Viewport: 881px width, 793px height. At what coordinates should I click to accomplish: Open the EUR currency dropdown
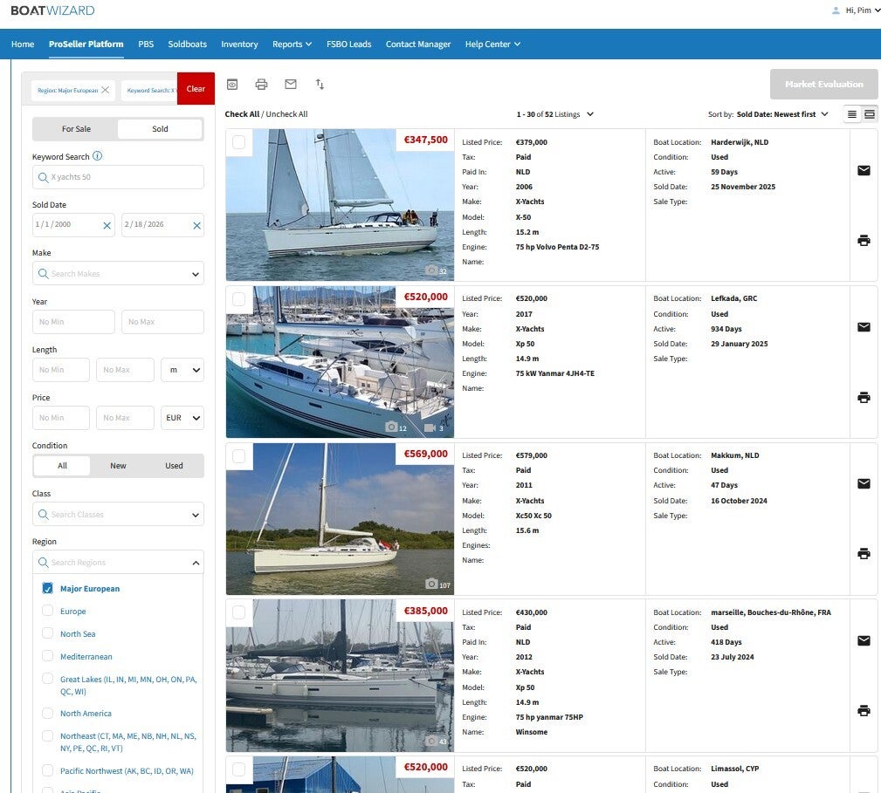click(182, 418)
